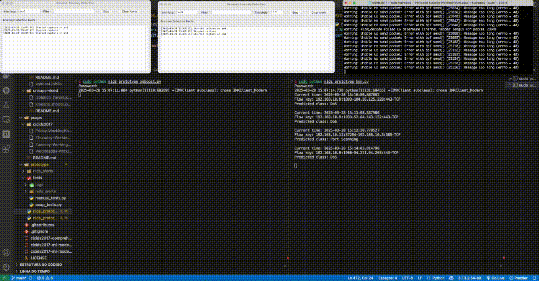The image size is (539, 281).
Task: Click the Espaços: 4 indentation indicator
Action: pos(387,278)
